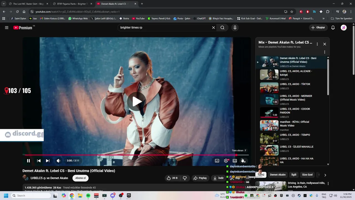Skip to next video in player

48,161
